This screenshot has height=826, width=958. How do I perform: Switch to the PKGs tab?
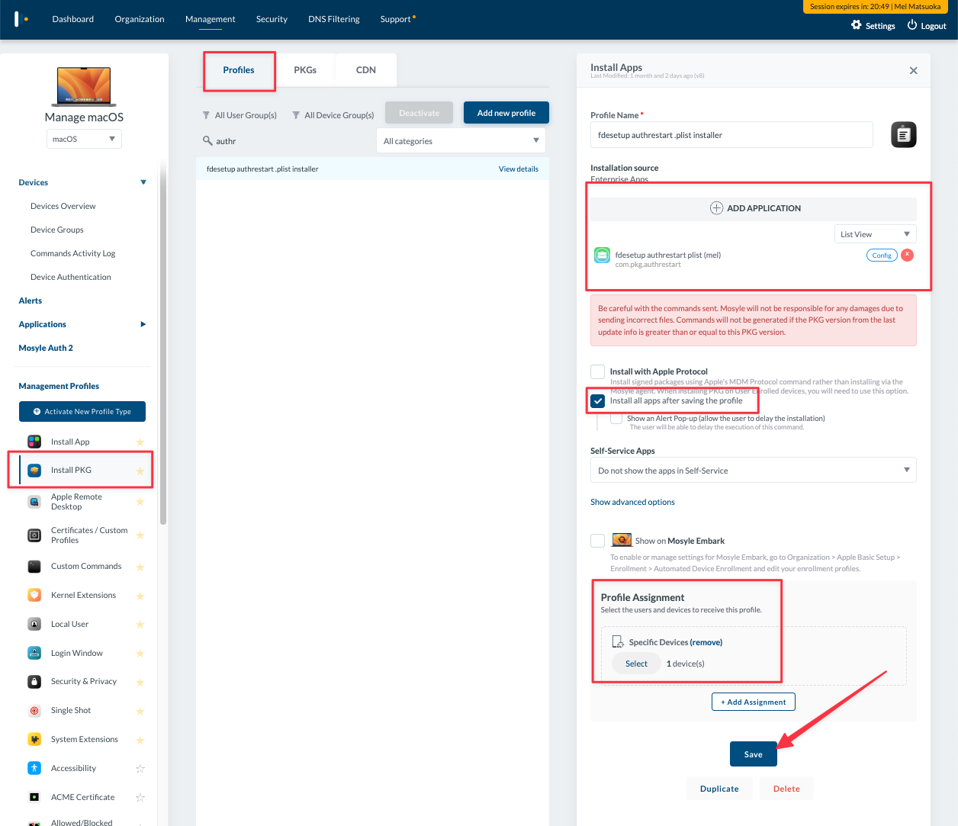click(x=305, y=70)
